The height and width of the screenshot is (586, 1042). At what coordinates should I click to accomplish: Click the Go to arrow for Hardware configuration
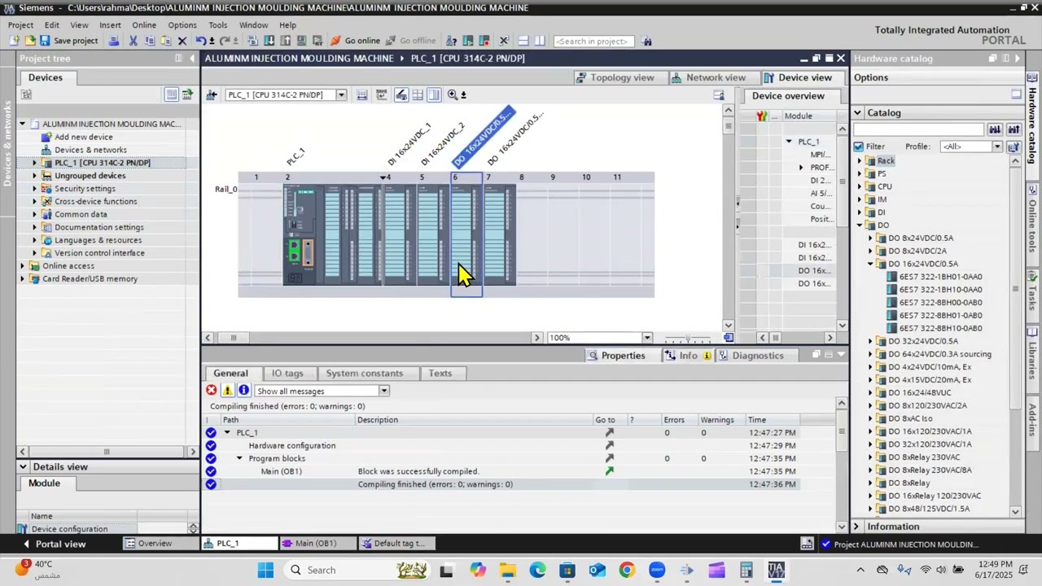coord(609,445)
